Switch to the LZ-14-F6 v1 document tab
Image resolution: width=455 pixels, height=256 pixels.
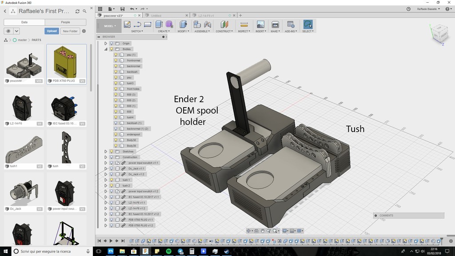[213, 16]
